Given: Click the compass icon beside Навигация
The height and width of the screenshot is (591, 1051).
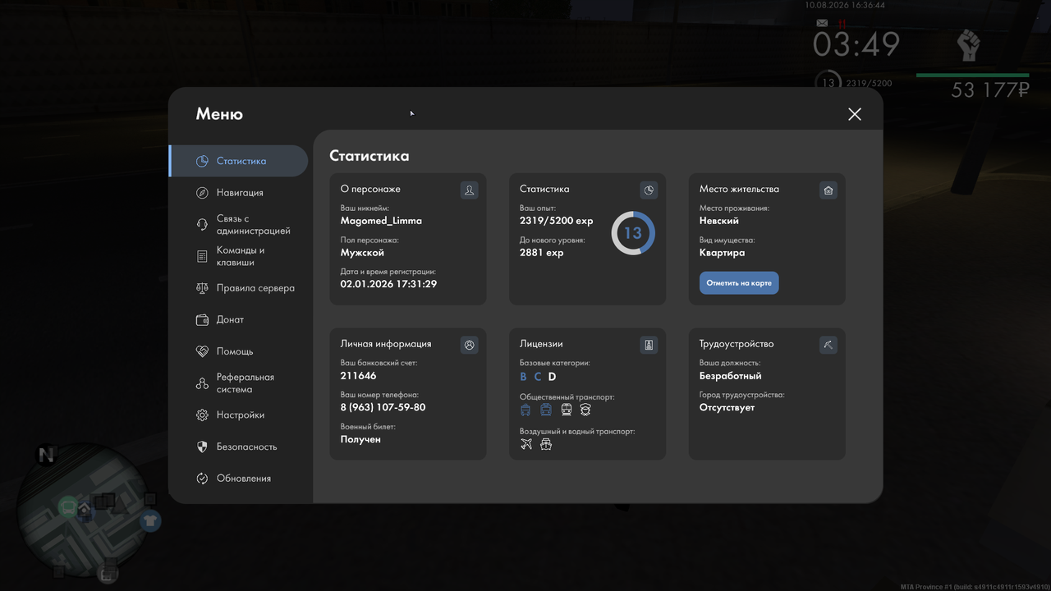Looking at the screenshot, I should pos(202,193).
